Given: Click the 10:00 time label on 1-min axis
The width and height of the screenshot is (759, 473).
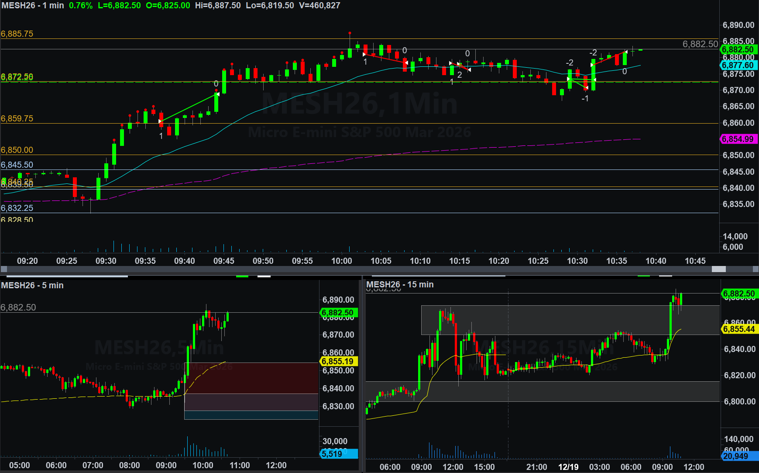Looking at the screenshot, I should 341,261.
